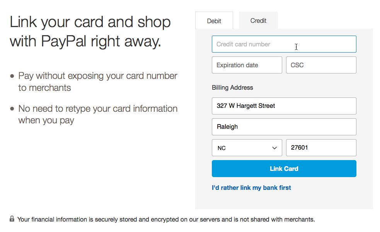Viewport: 380px width, 232px height.
Task: Click the CSC security code field
Action: 321,65
